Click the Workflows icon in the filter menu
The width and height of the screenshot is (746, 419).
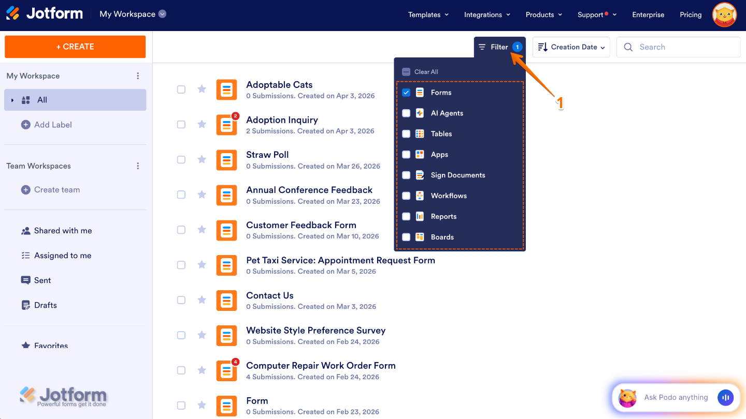(x=419, y=196)
